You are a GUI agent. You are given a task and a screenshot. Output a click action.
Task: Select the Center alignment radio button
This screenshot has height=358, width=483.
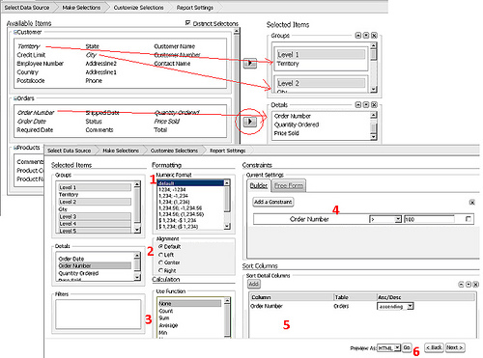point(160,262)
